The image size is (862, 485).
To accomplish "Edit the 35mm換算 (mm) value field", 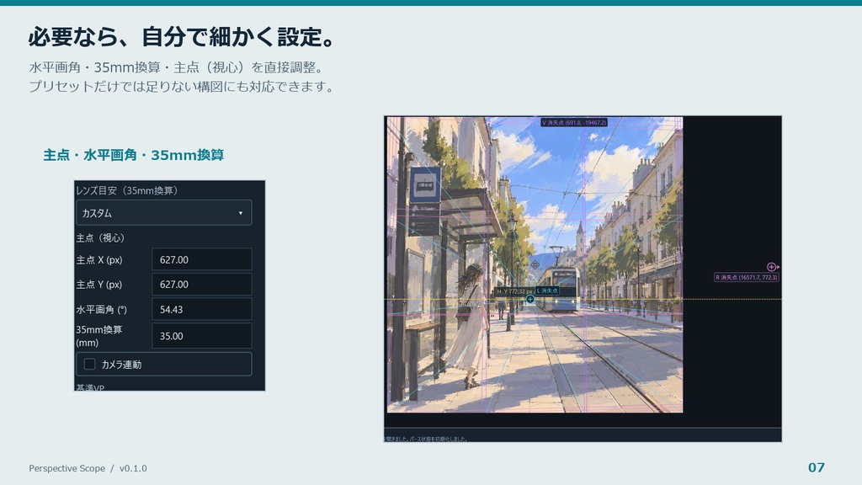I will click(202, 335).
